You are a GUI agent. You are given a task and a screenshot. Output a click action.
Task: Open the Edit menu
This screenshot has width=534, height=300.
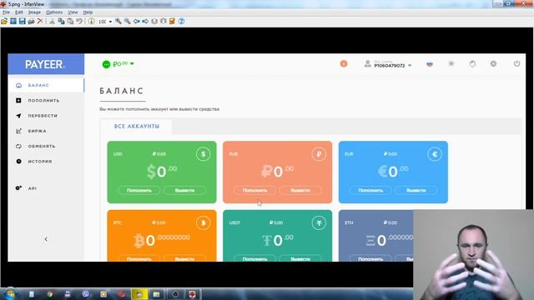tap(18, 12)
